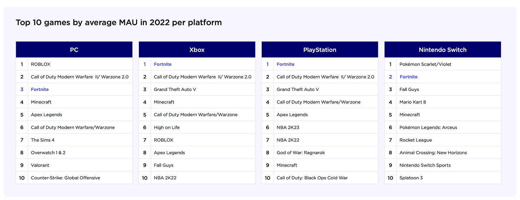Select Fortnite in the Nintendo Switch column
Screen dimensions: 520x200
pos(408,77)
